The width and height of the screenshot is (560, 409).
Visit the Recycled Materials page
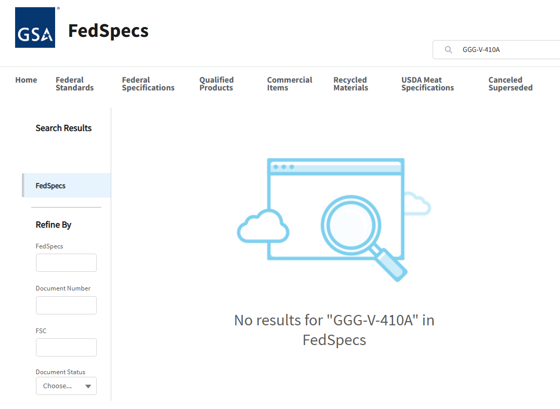(x=350, y=84)
